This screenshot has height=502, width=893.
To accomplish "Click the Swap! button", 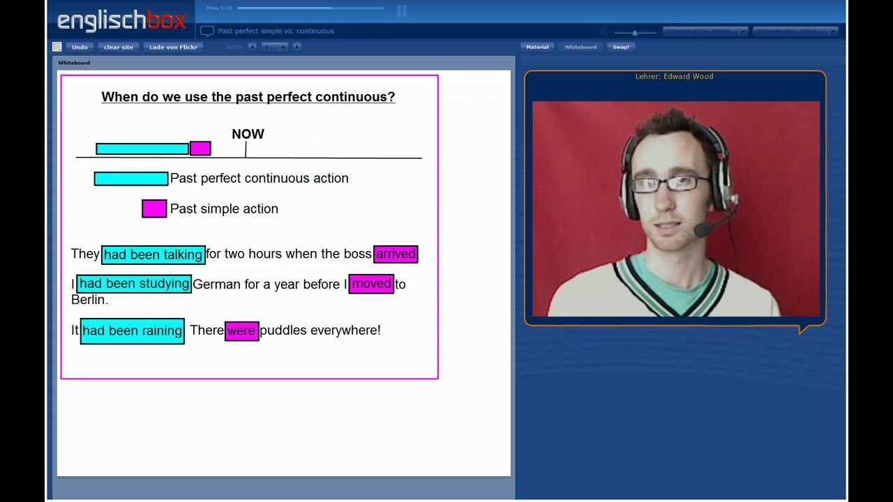I will point(621,47).
